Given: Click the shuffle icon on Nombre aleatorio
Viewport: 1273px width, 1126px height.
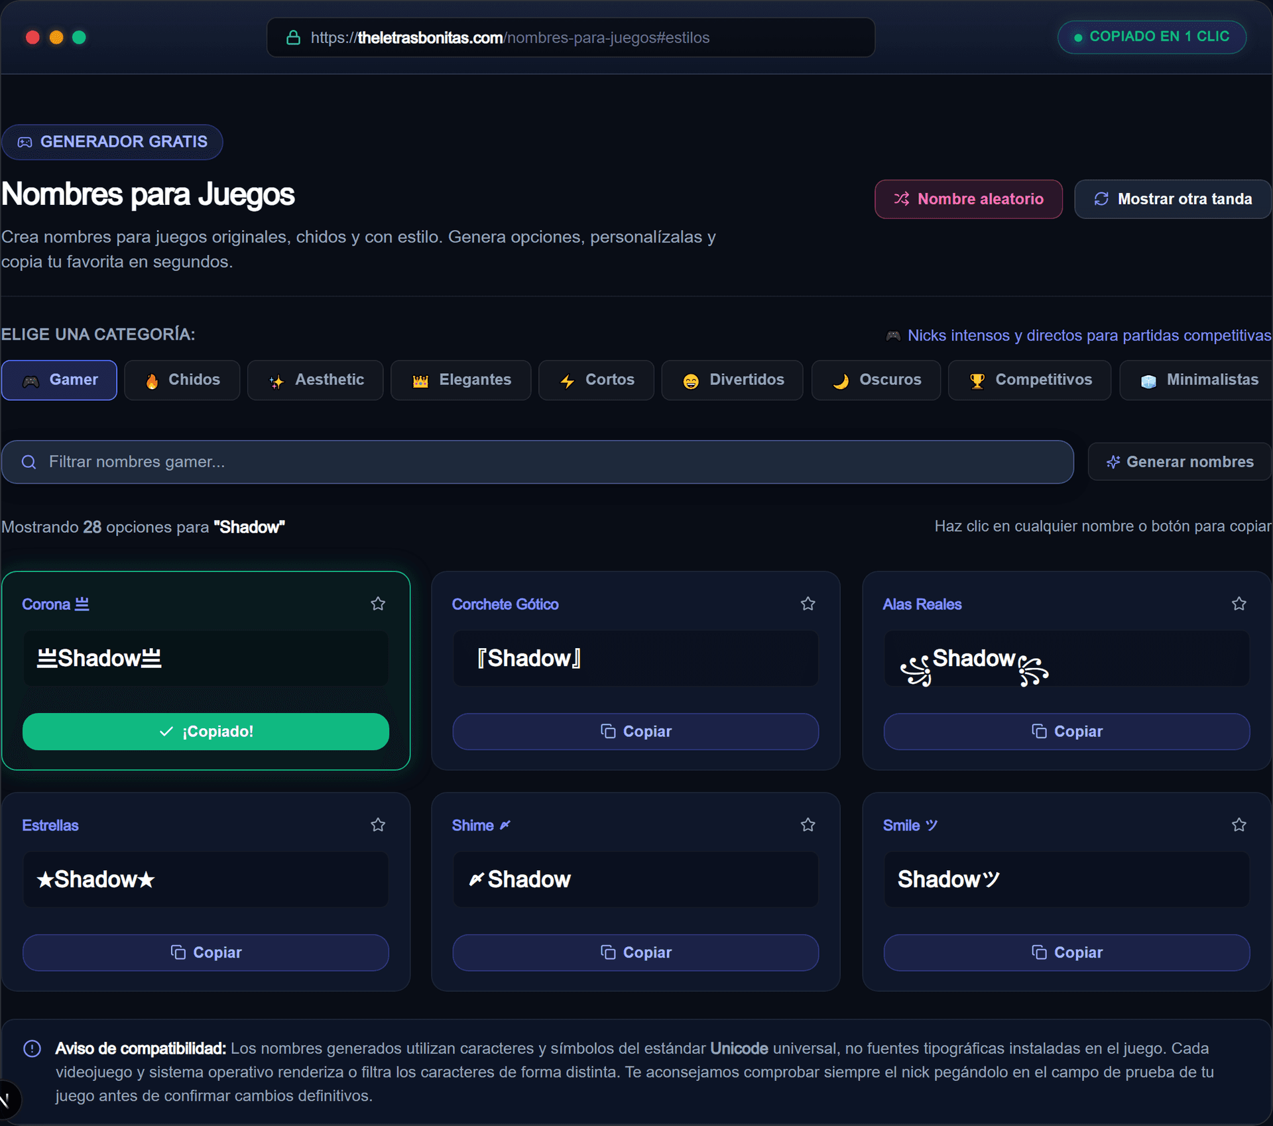Looking at the screenshot, I should coord(902,199).
